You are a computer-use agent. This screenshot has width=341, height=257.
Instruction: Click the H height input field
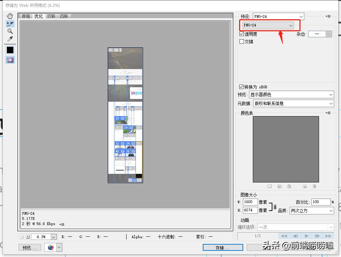pos(250,210)
